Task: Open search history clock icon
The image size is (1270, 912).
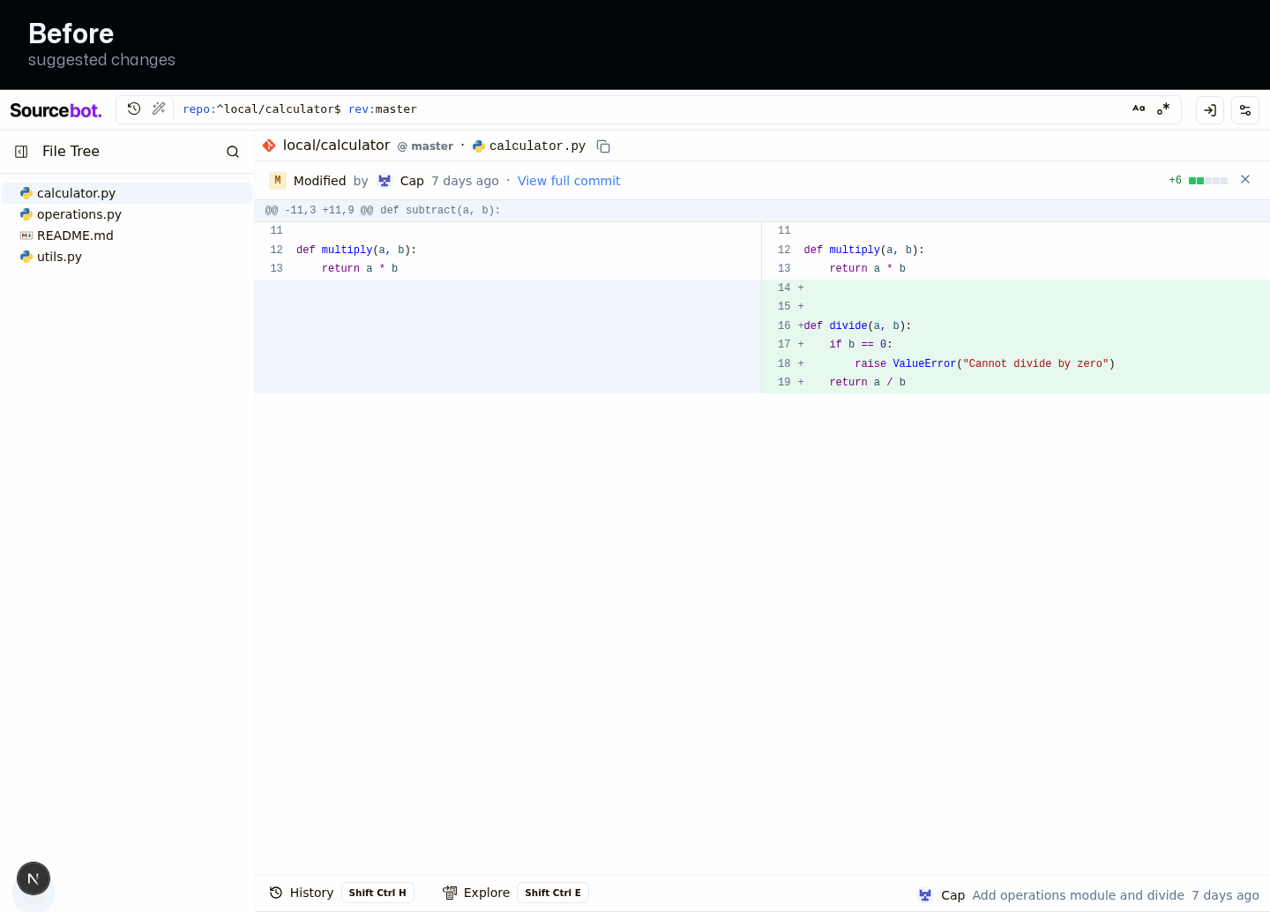Action: 134,108
